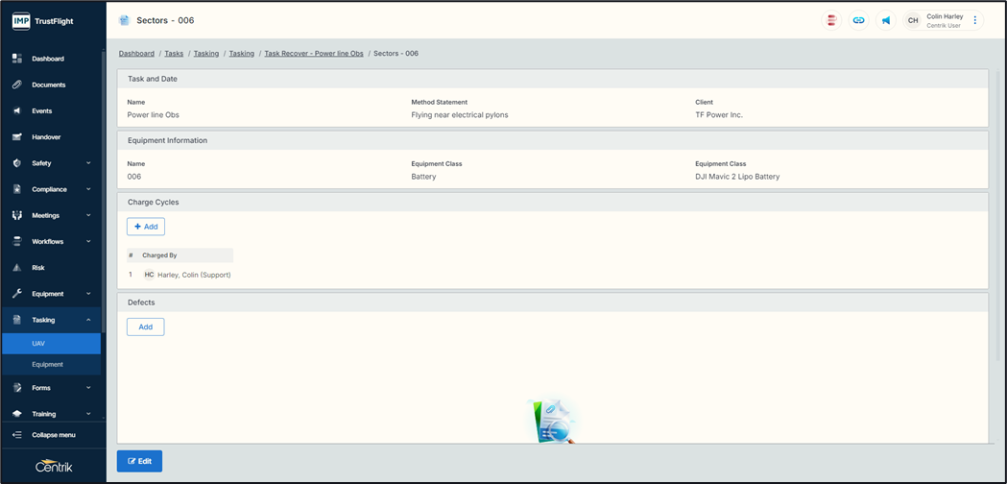This screenshot has height=484, width=1007.
Task: Add a new charge cycle
Action: coord(146,227)
